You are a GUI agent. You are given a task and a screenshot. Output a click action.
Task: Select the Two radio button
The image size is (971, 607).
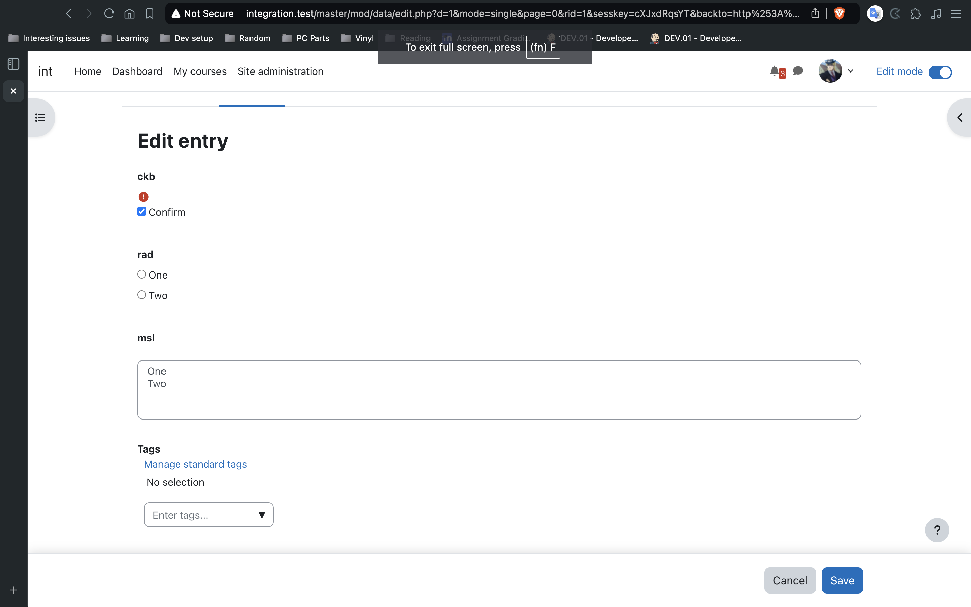click(142, 295)
